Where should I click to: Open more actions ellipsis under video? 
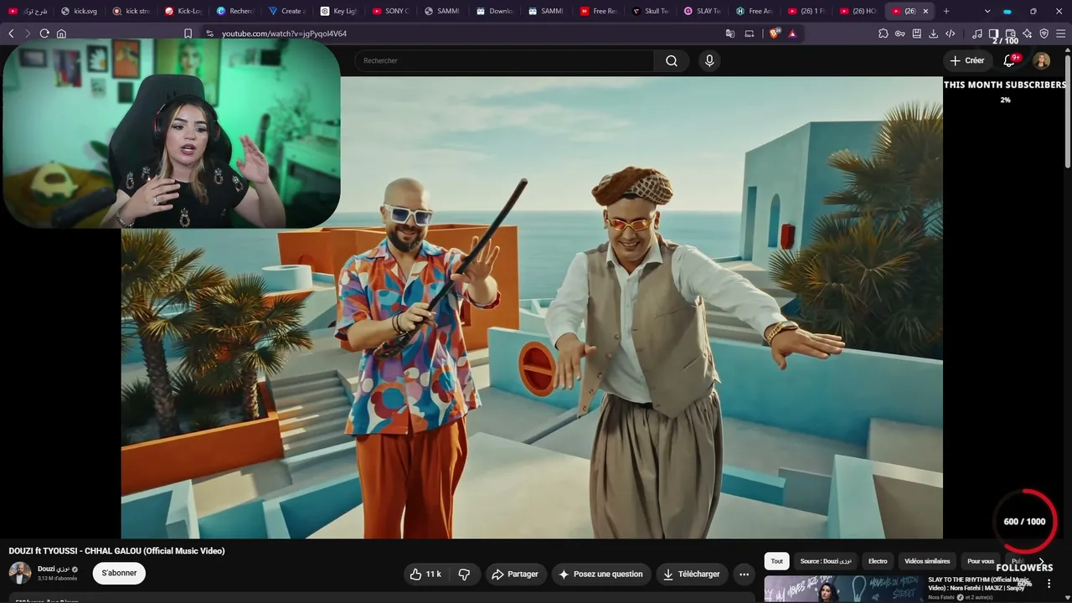(744, 574)
